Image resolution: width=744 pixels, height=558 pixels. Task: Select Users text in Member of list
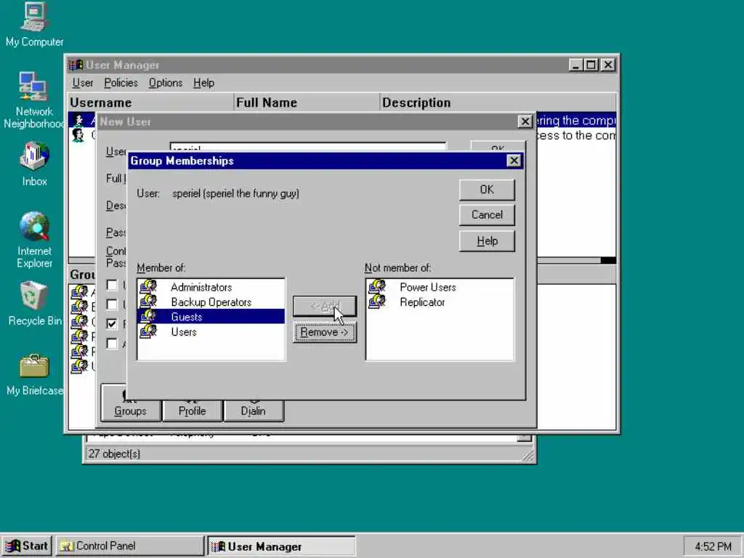(x=184, y=331)
